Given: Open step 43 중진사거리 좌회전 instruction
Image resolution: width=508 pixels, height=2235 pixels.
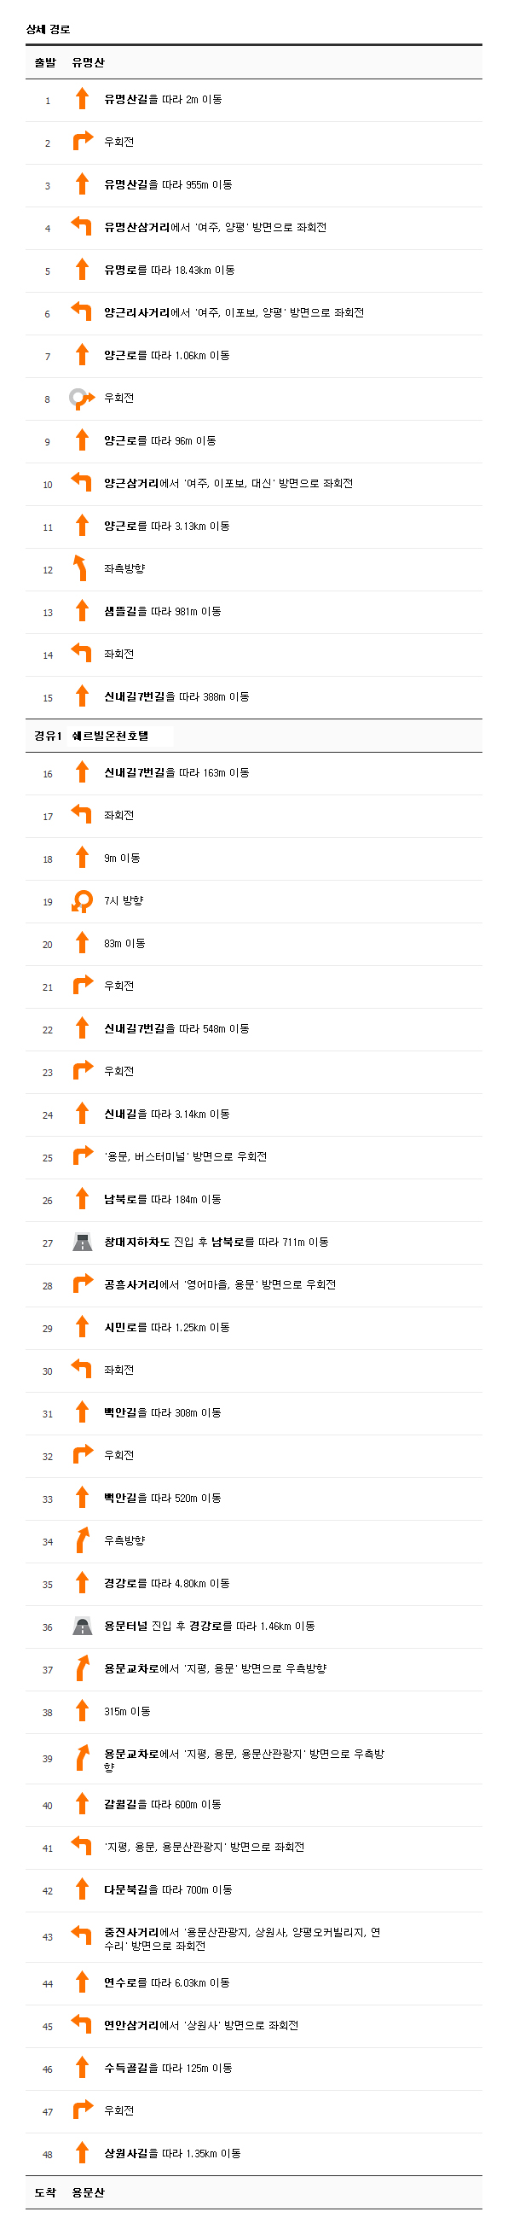Looking at the screenshot, I should pyautogui.click(x=254, y=1938).
